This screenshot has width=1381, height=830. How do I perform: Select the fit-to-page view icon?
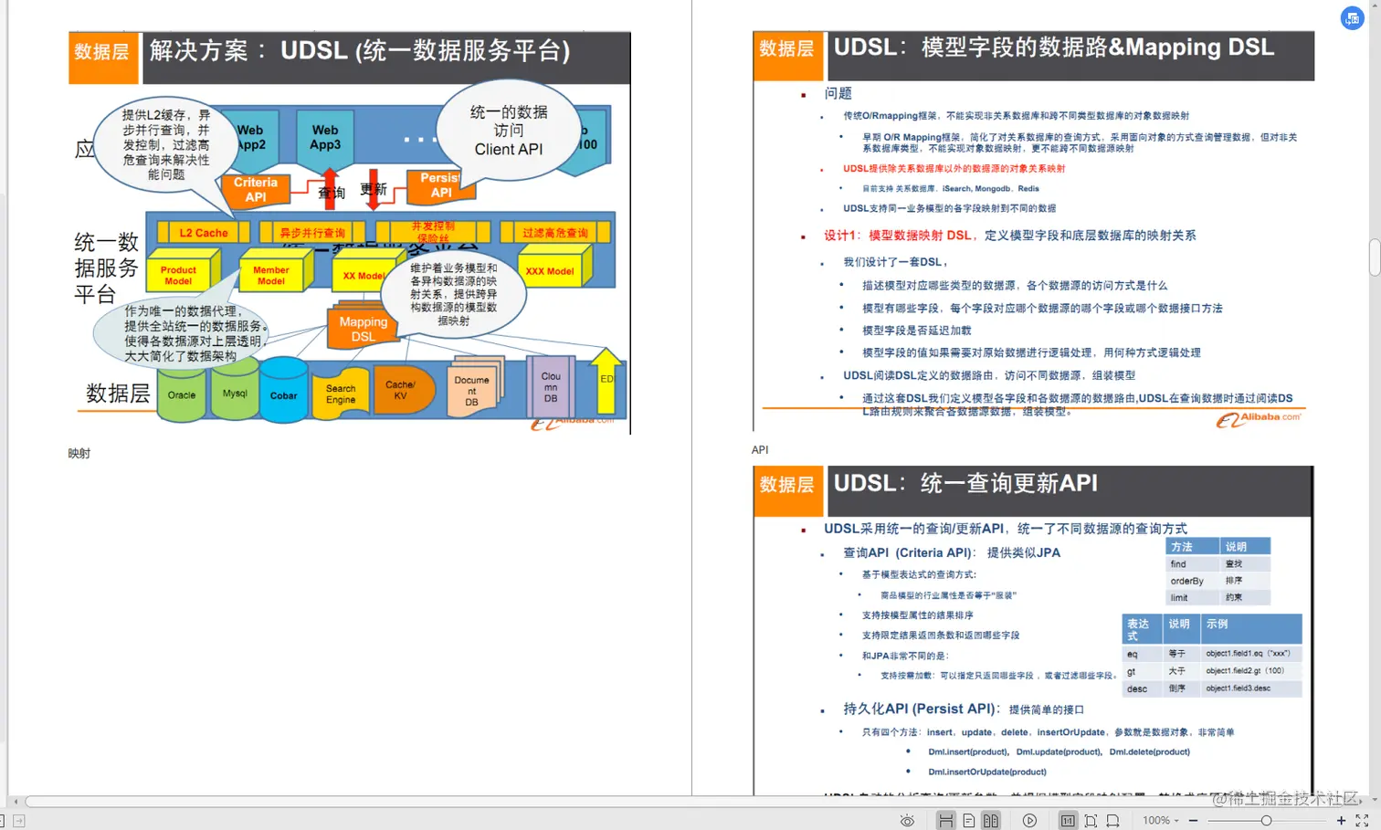coord(1091,820)
